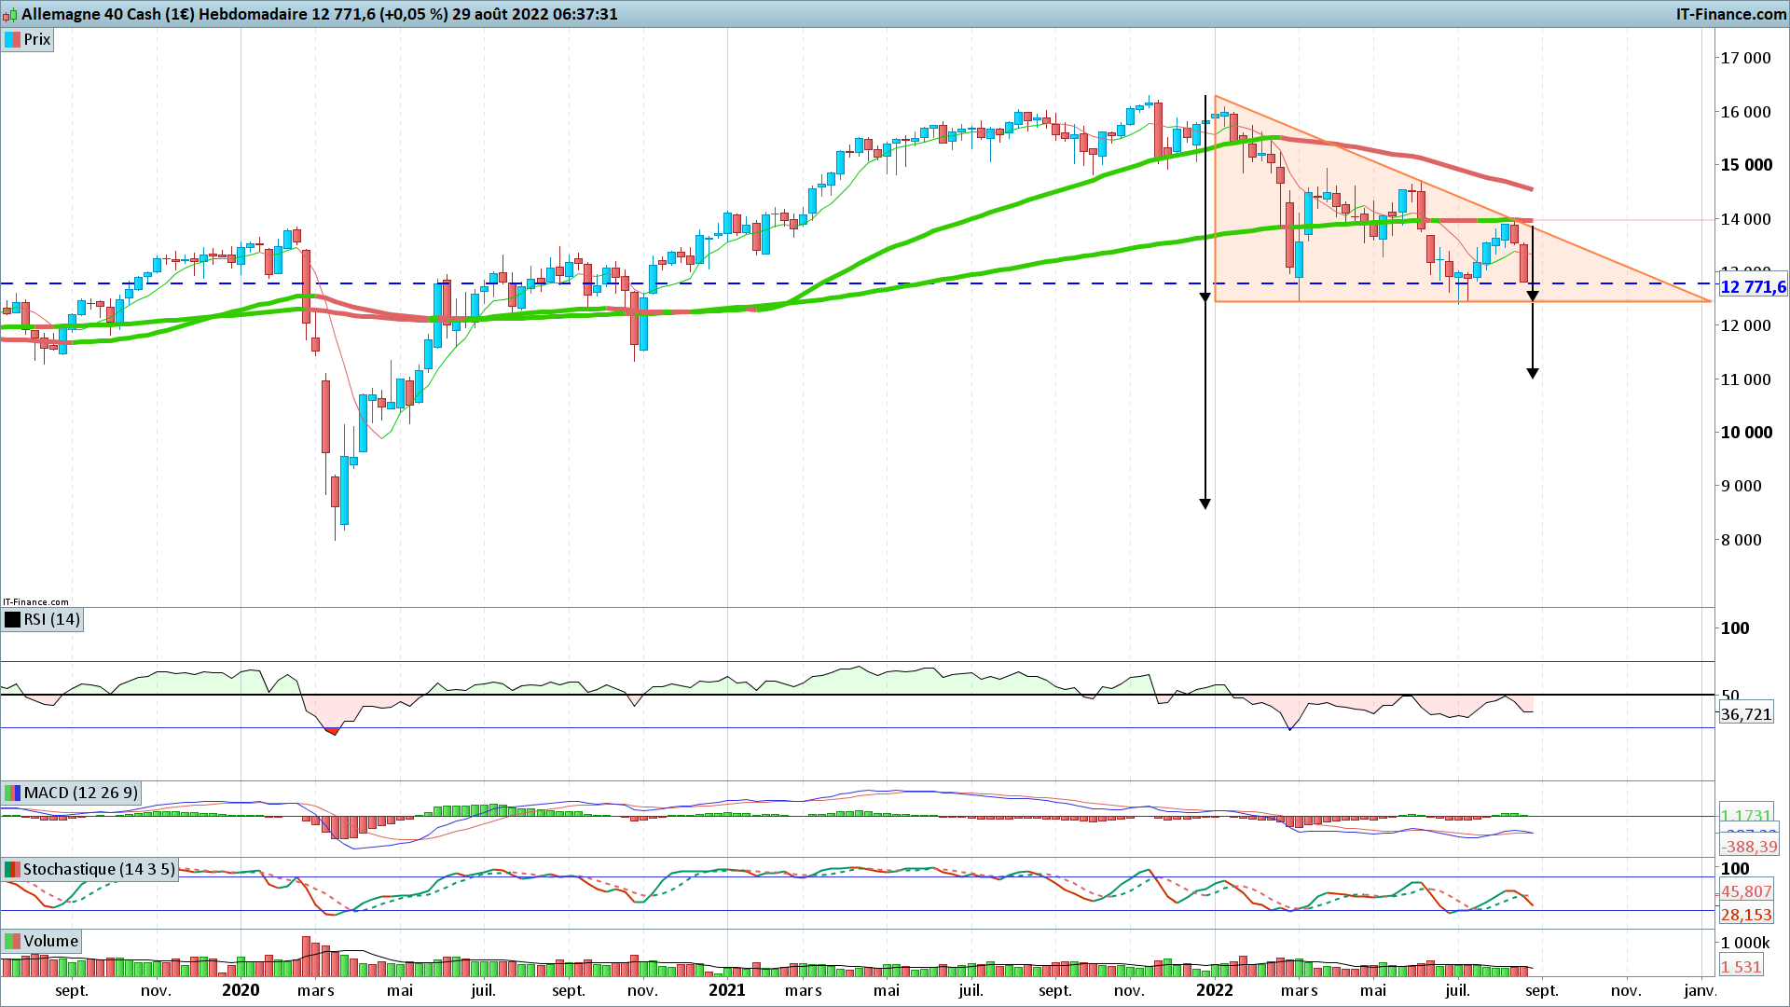
Task: Open the RSI (14) label settings
Action: click(x=51, y=619)
